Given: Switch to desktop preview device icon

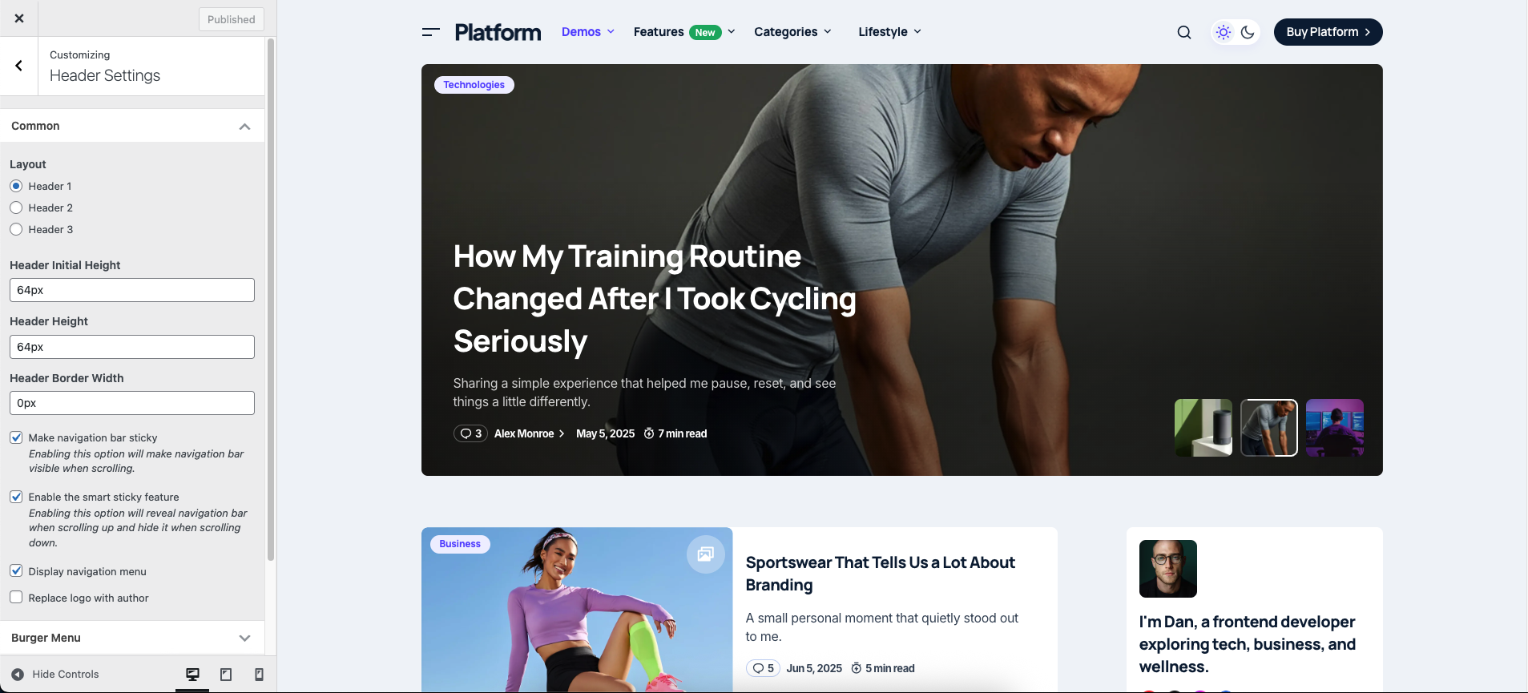Looking at the screenshot, I should pos(192,675).
